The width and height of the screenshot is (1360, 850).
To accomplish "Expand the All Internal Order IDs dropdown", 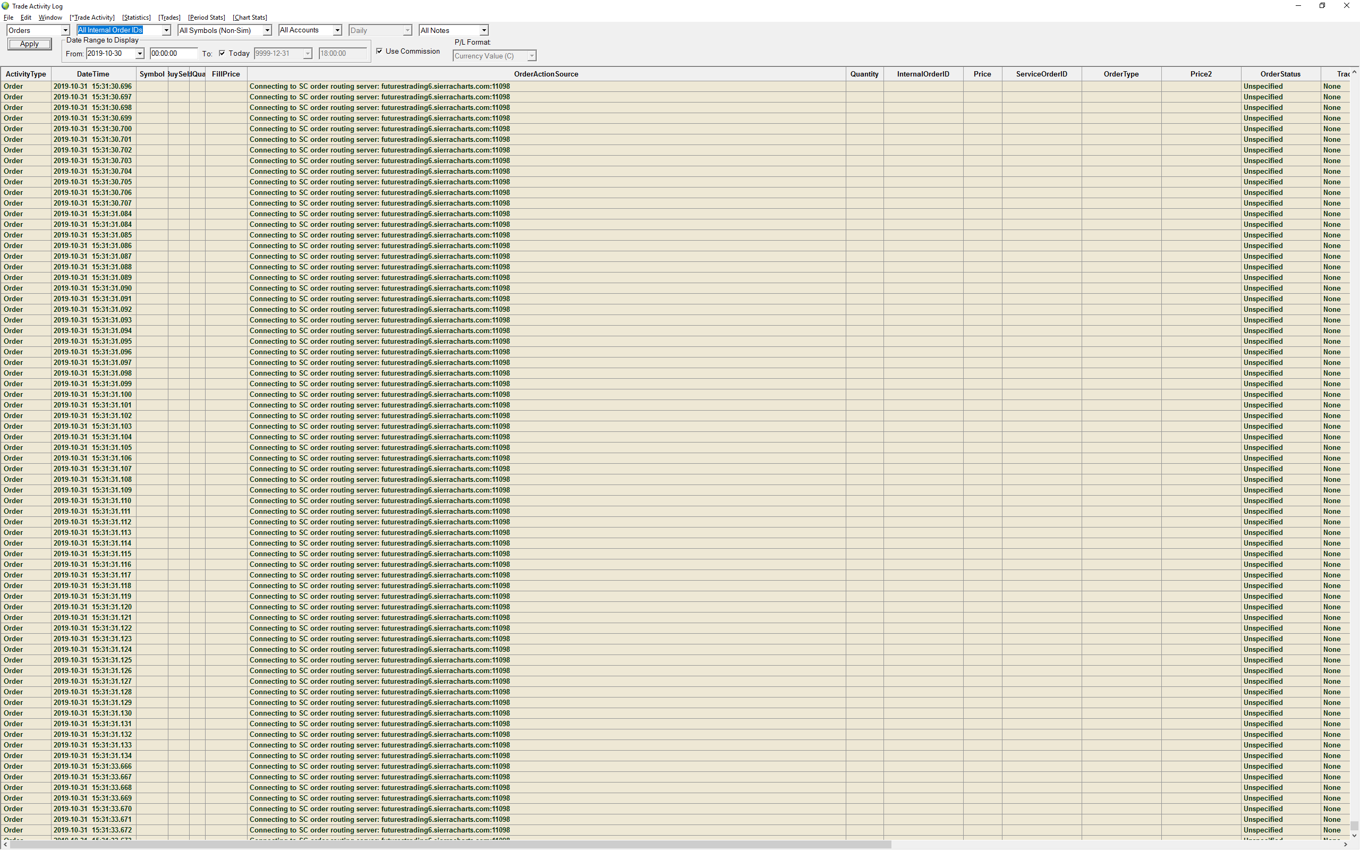I will pos(166,30).
